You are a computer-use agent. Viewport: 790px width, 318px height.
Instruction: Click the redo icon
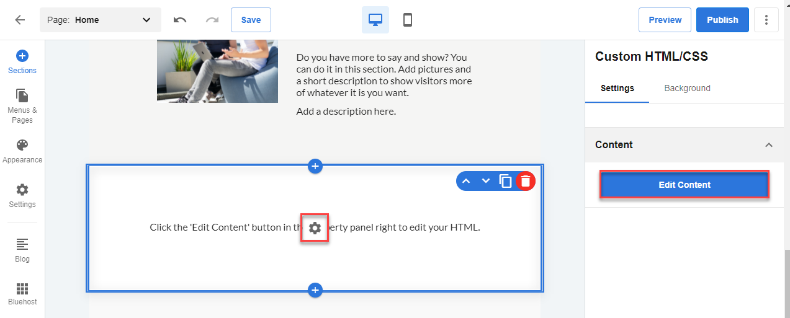(x=212, y=20)
